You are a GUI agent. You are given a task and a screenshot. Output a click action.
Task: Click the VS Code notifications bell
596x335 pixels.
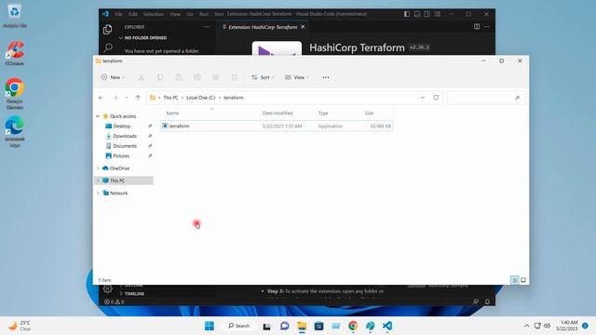pos(487,301)
